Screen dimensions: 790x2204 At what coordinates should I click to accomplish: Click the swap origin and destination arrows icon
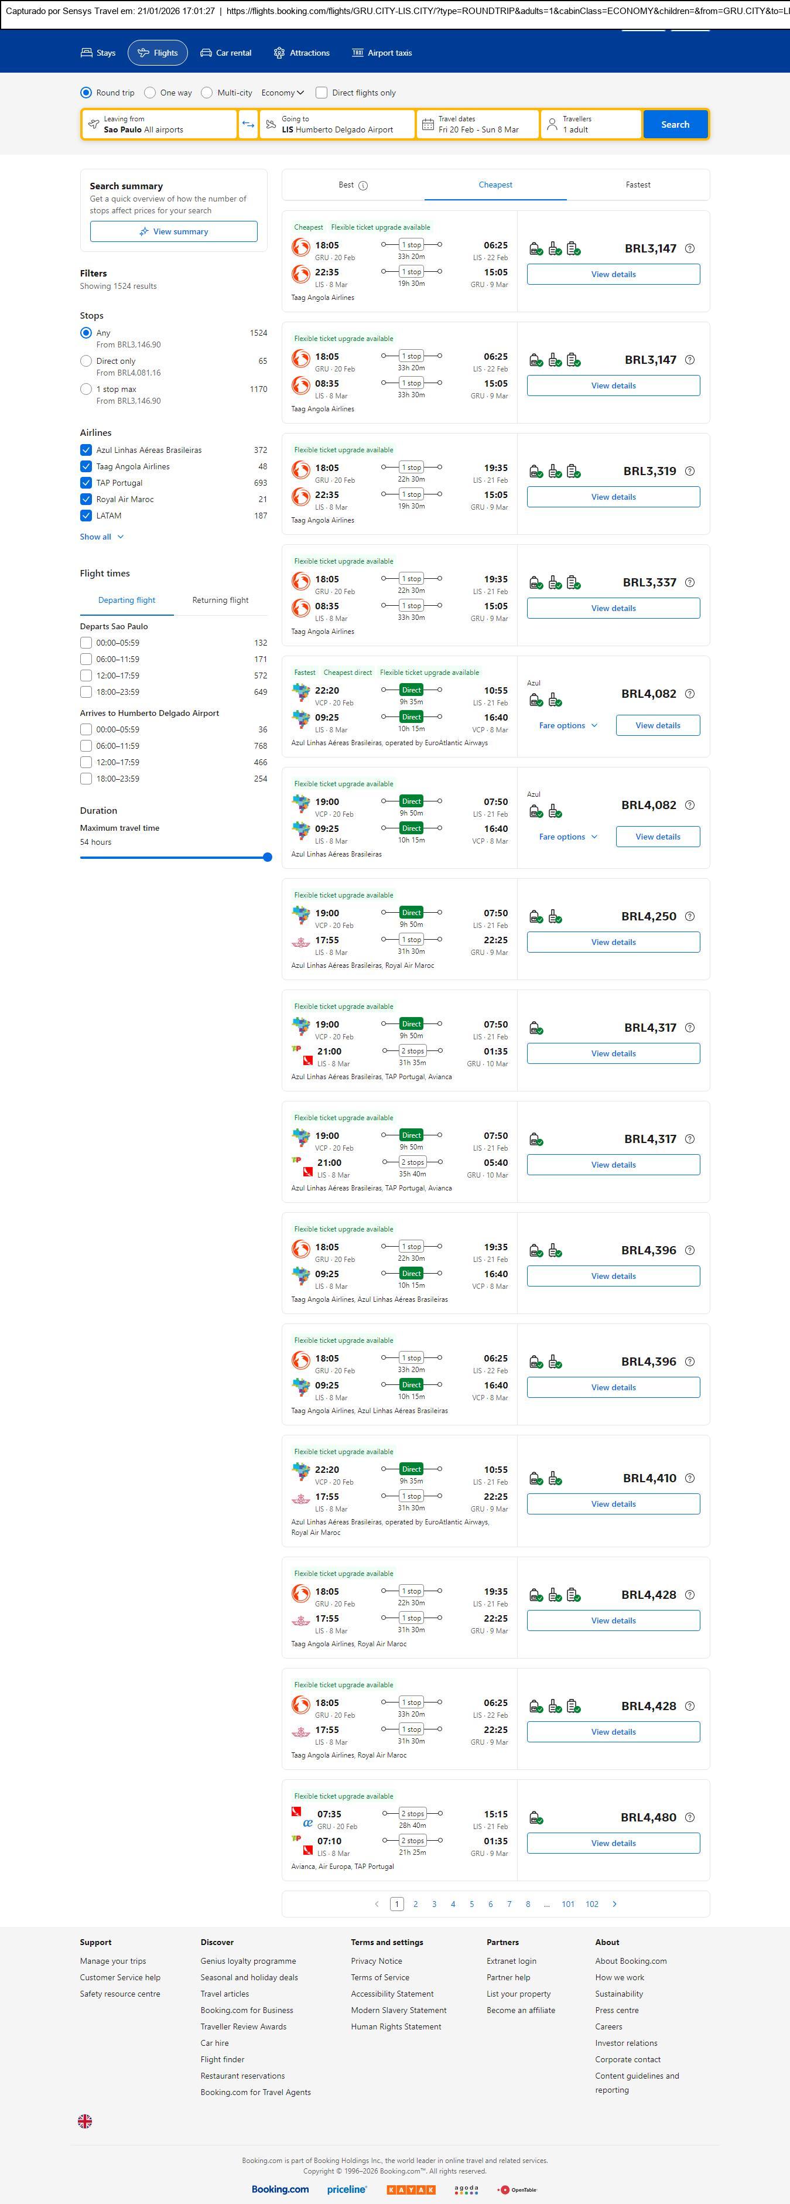(248, 124)
